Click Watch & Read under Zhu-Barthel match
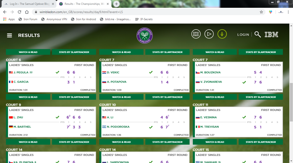The image size is (293, 163). pos(28,142)
